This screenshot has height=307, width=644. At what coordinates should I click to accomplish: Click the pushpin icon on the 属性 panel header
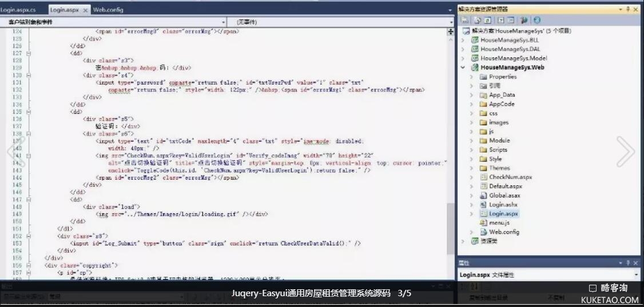(x=628, y=262)
